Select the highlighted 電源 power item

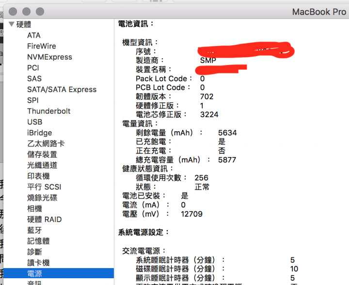59,273
